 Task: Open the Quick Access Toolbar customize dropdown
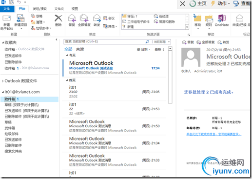click(25, 2)
